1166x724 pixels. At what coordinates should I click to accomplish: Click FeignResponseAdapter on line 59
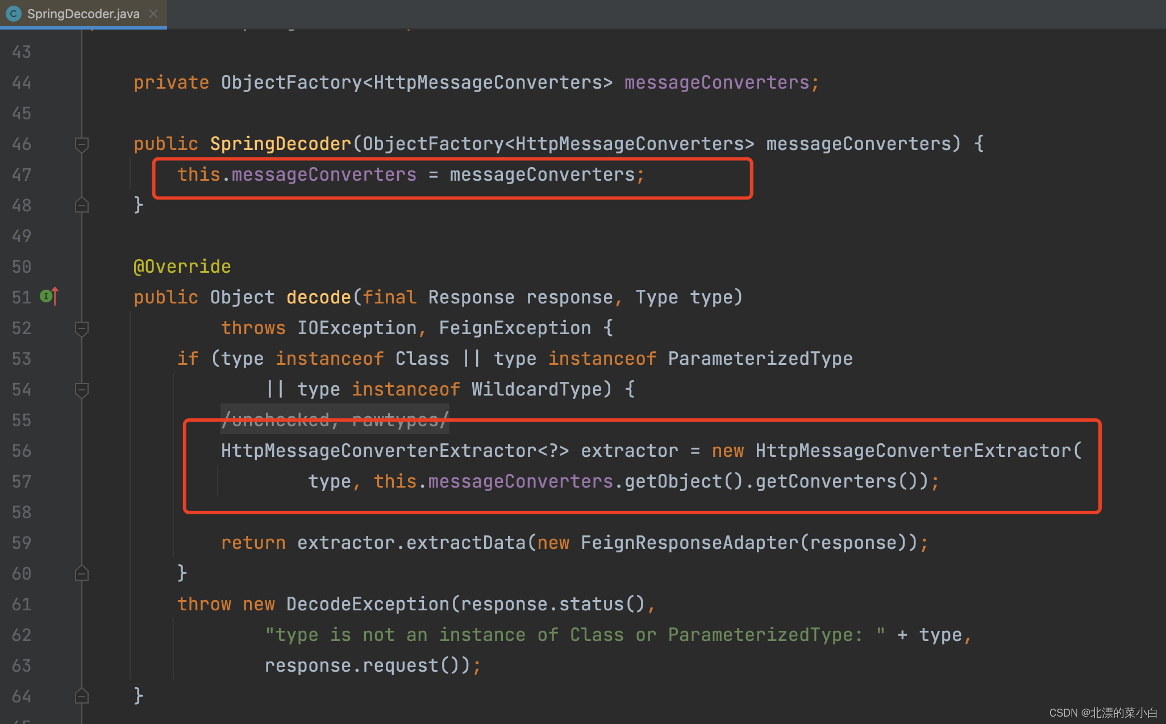click(x=689, y=543)
